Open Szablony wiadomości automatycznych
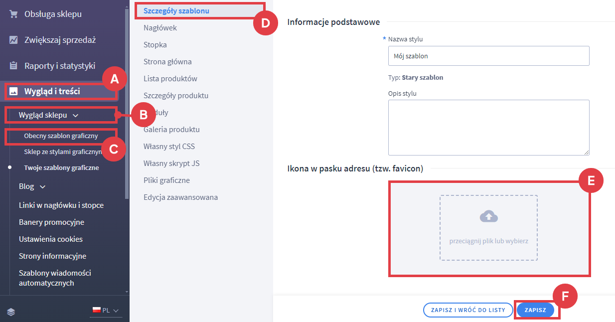Screen dimensions: 615x322 [55, 278]
